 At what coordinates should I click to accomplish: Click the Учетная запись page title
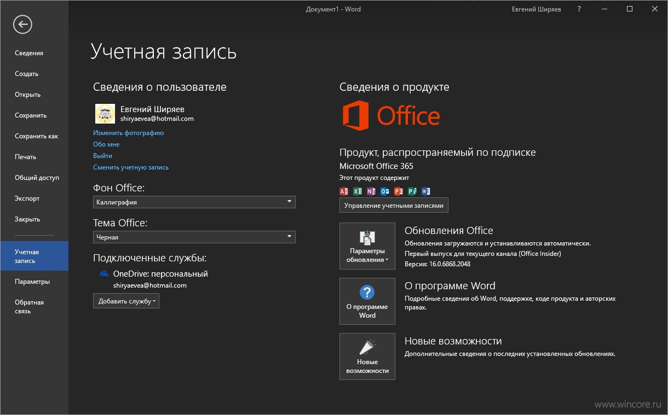pyautogui.click(x=163, y=51)
